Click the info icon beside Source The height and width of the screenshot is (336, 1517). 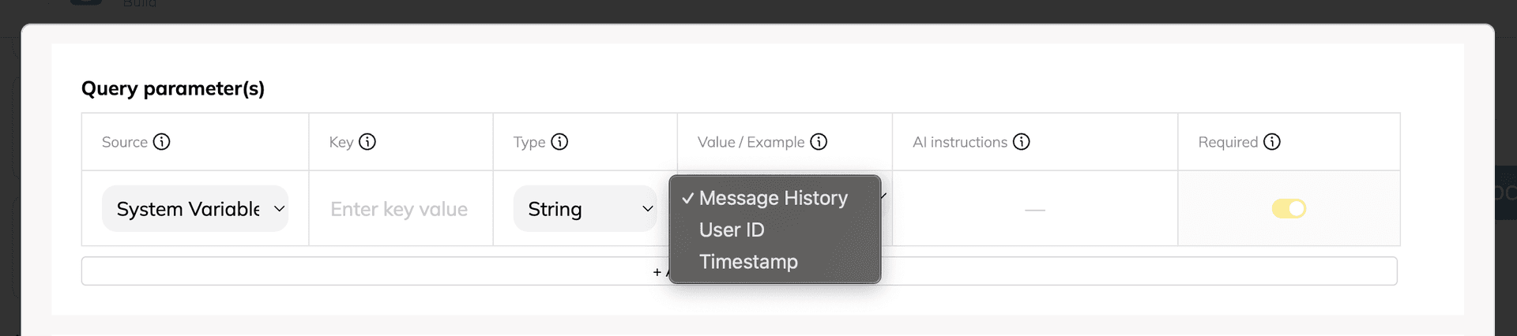tap(161, 142)
